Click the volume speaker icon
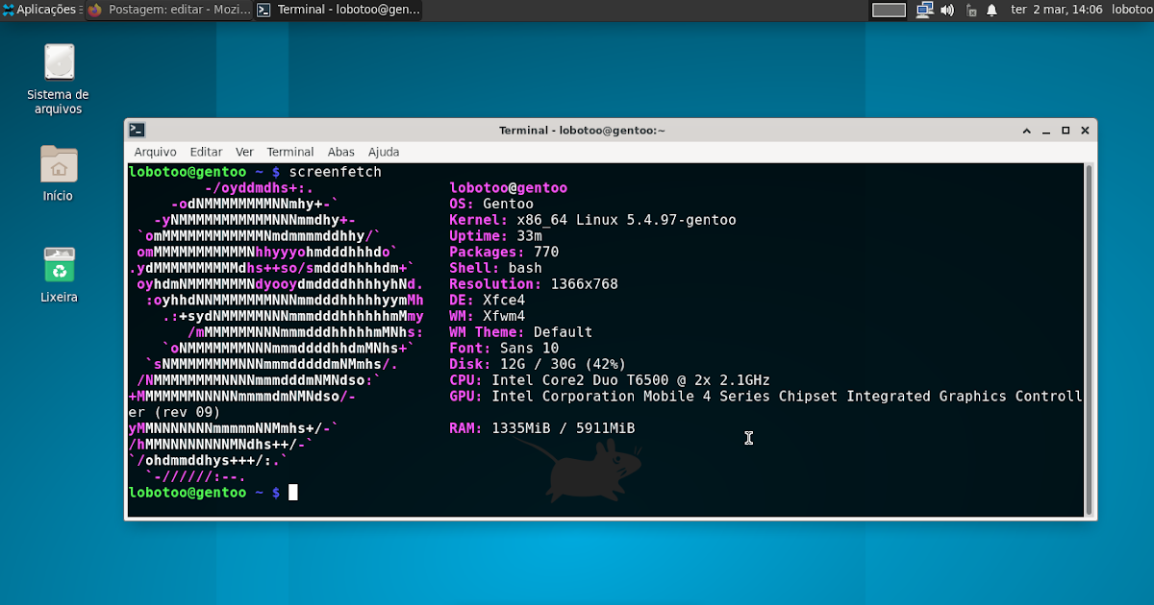Screen dimensions: 1154x605 tap(947, 10)
